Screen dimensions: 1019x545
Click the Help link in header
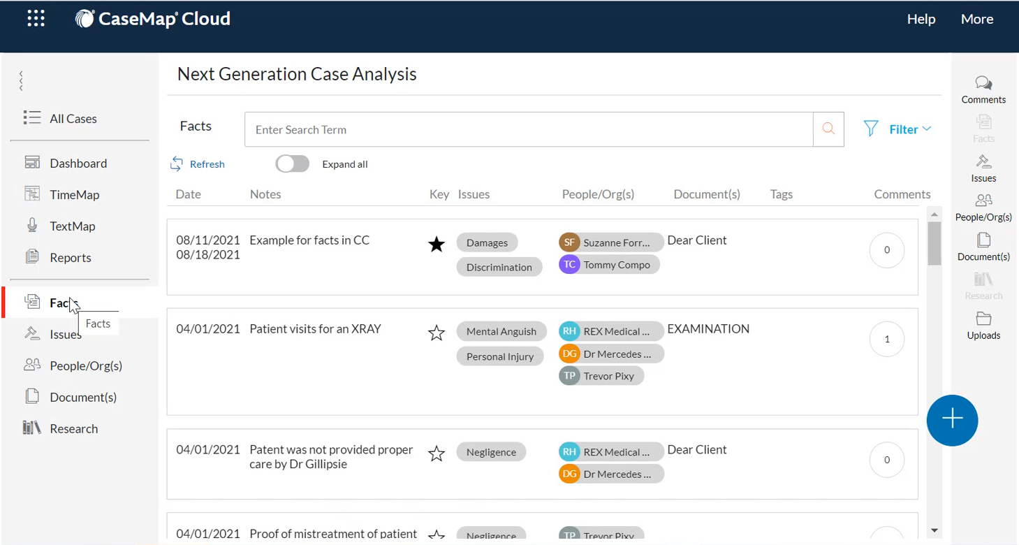[x=921, y=20]
